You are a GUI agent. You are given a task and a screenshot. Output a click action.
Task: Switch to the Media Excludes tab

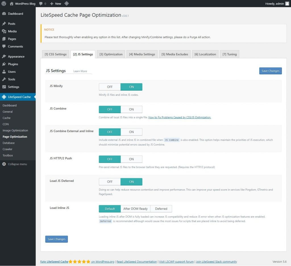click(175, 54)
